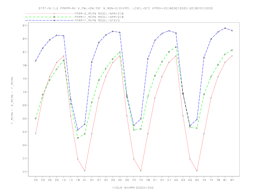The width and height of the screenshot is (253, 196).
Task: Click x-axis tick label 72
Action: [204, 180]
